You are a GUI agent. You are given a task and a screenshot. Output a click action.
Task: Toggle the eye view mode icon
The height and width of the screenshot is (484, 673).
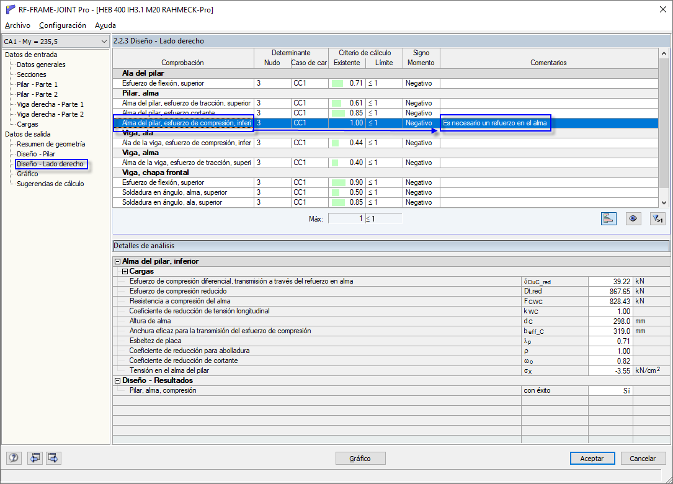click(633, 218)
